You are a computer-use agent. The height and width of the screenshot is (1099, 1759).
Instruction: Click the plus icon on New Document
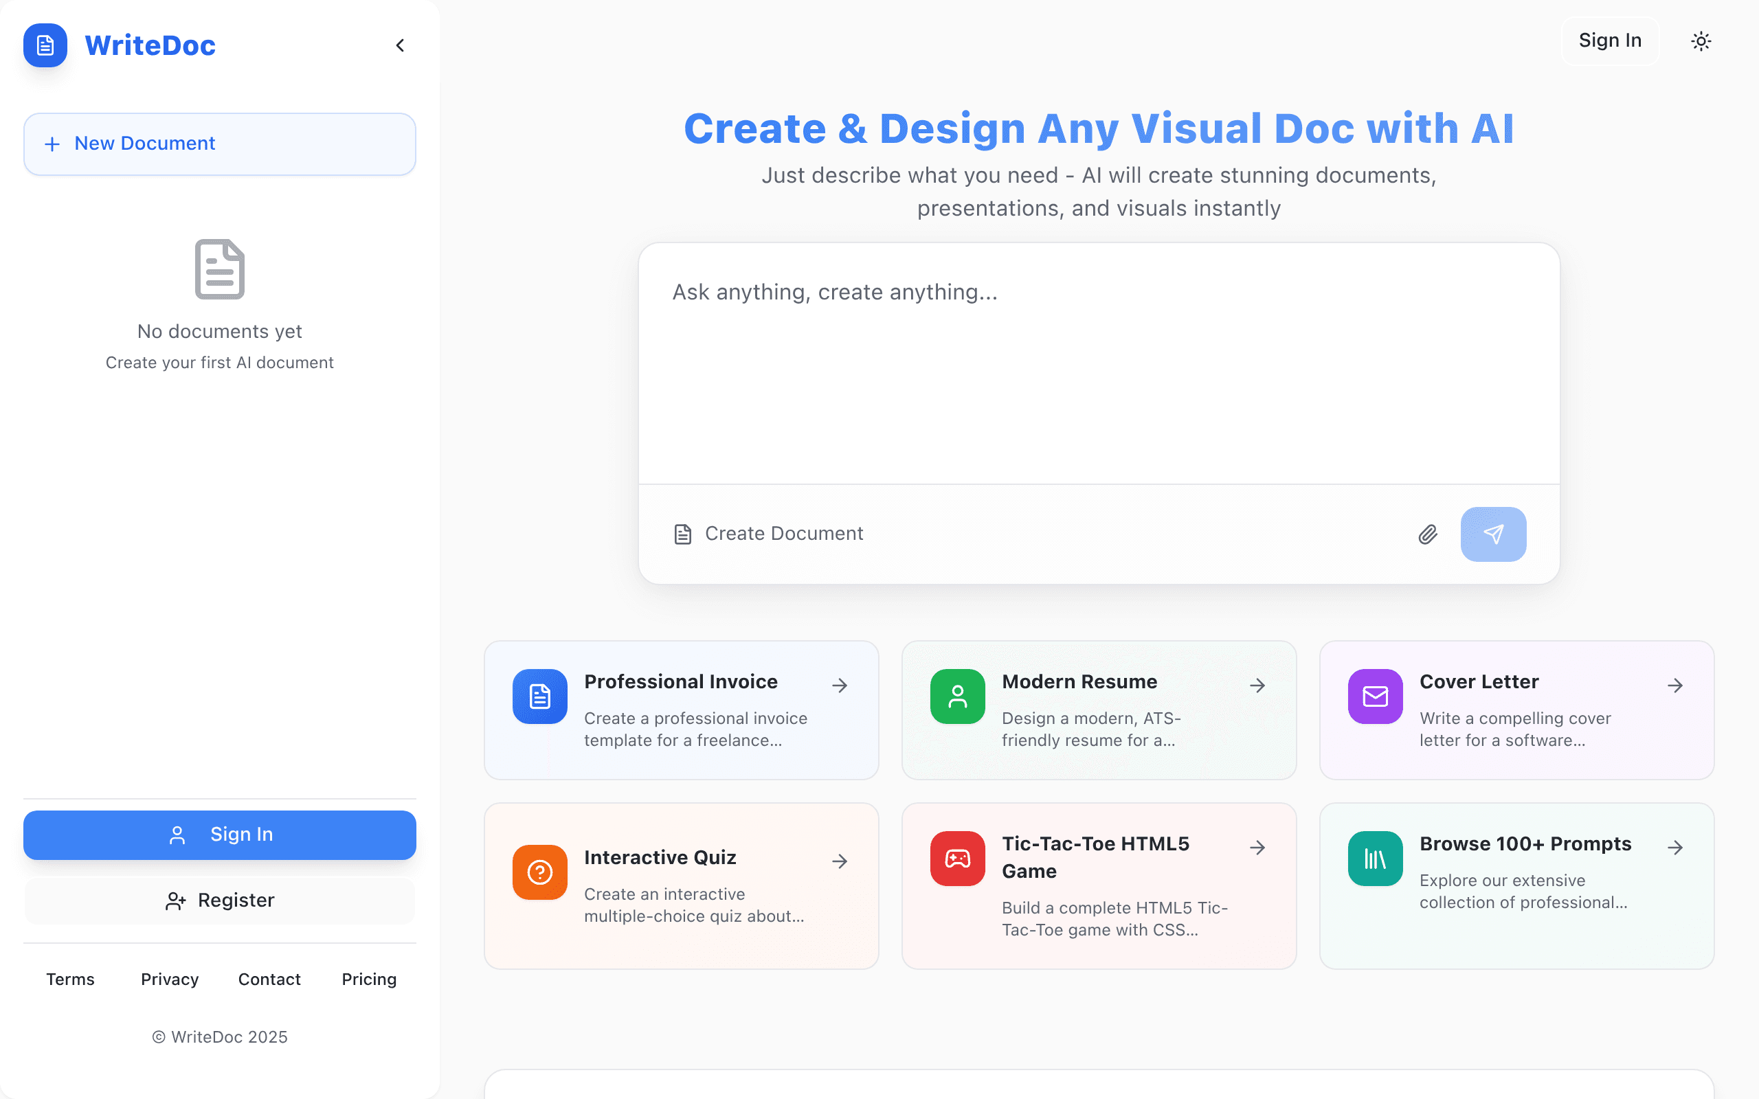pos(52,144)
